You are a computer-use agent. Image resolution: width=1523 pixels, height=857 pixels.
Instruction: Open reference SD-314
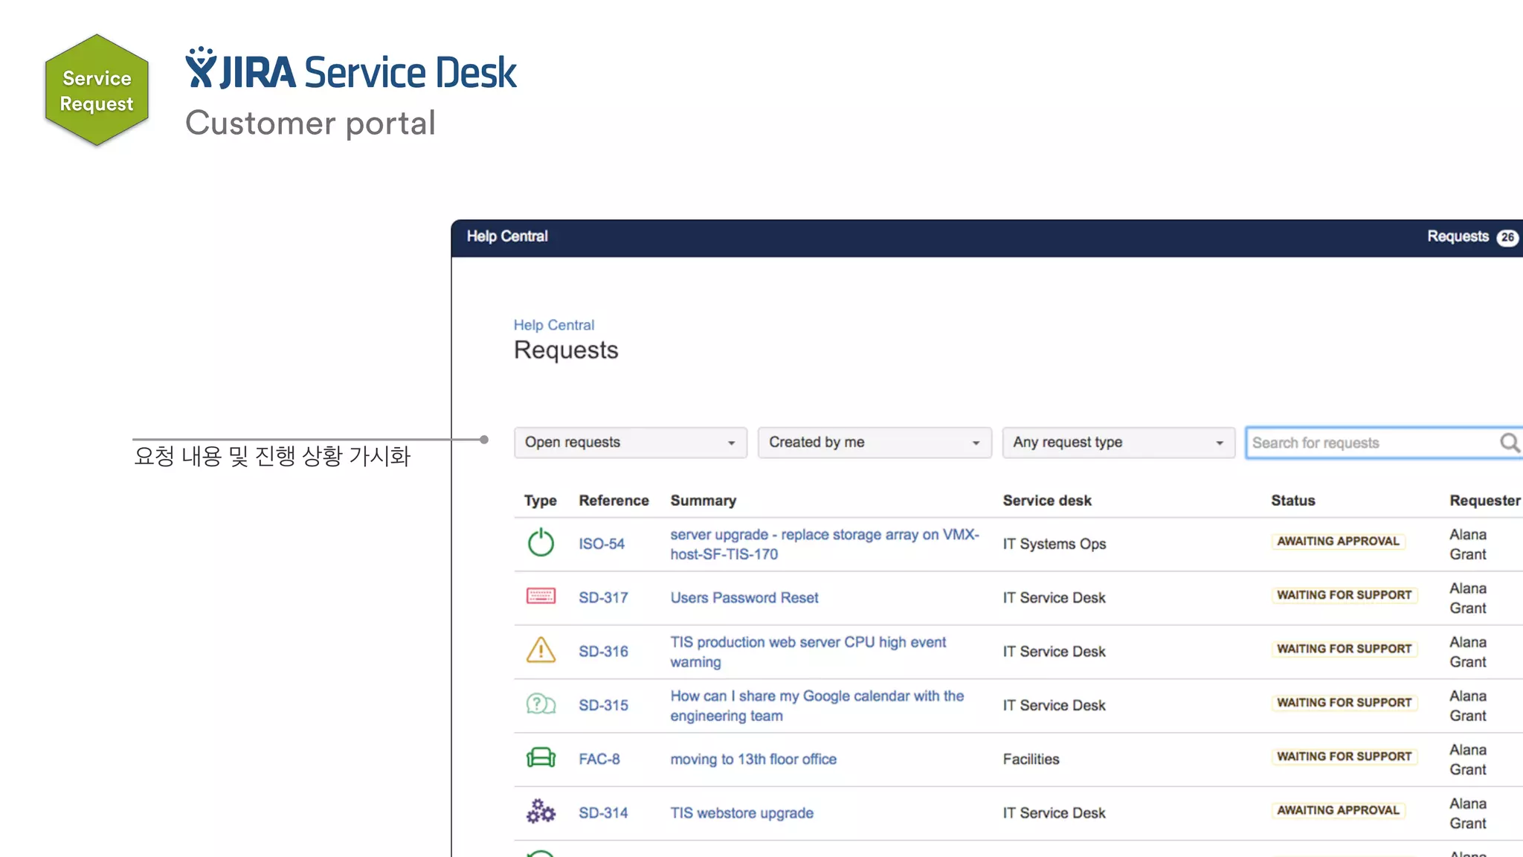pyautogui.click(x=603, y=812)
